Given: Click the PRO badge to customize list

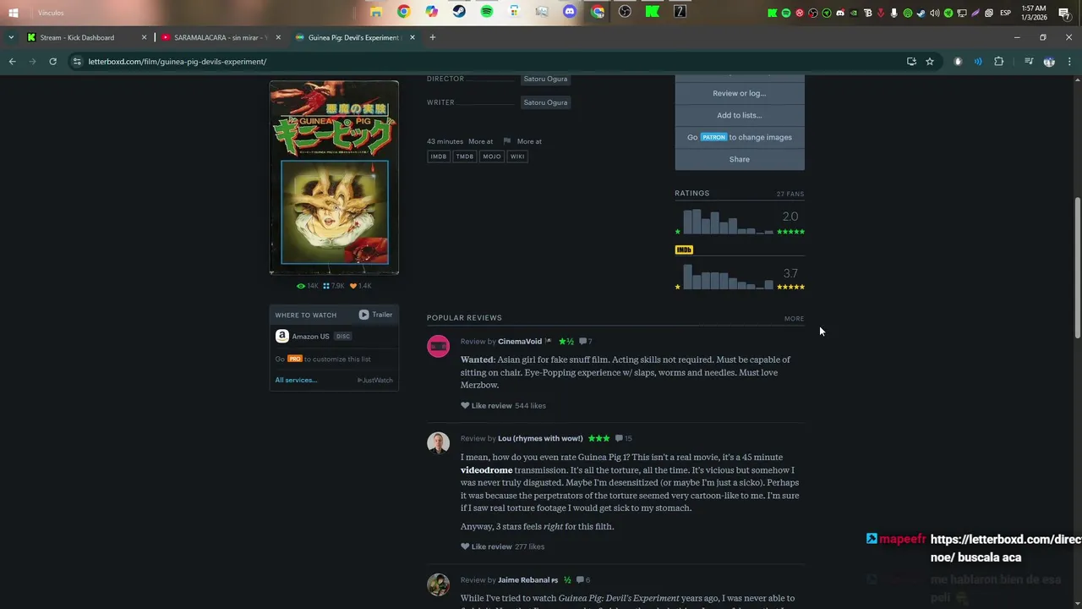Looking at the screenshot, I should coord(294,359).
